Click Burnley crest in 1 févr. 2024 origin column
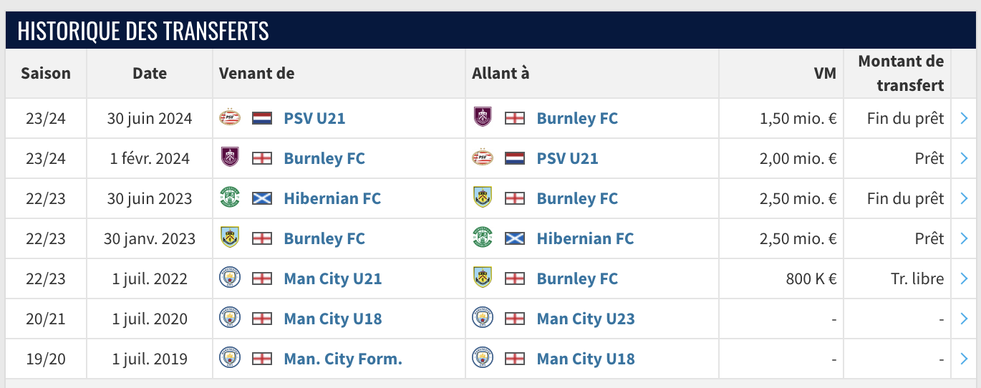981x388 pixels. tap(230, 157)
